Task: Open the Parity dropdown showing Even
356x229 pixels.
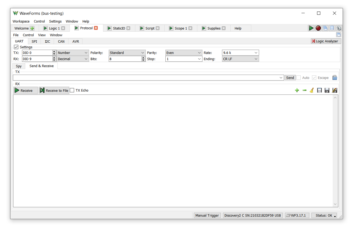Action: pyautogui.click(x=184, y=53)
